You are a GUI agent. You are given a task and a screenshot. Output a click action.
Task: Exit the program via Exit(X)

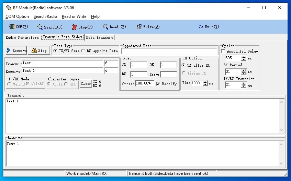[x=209, y=27]
